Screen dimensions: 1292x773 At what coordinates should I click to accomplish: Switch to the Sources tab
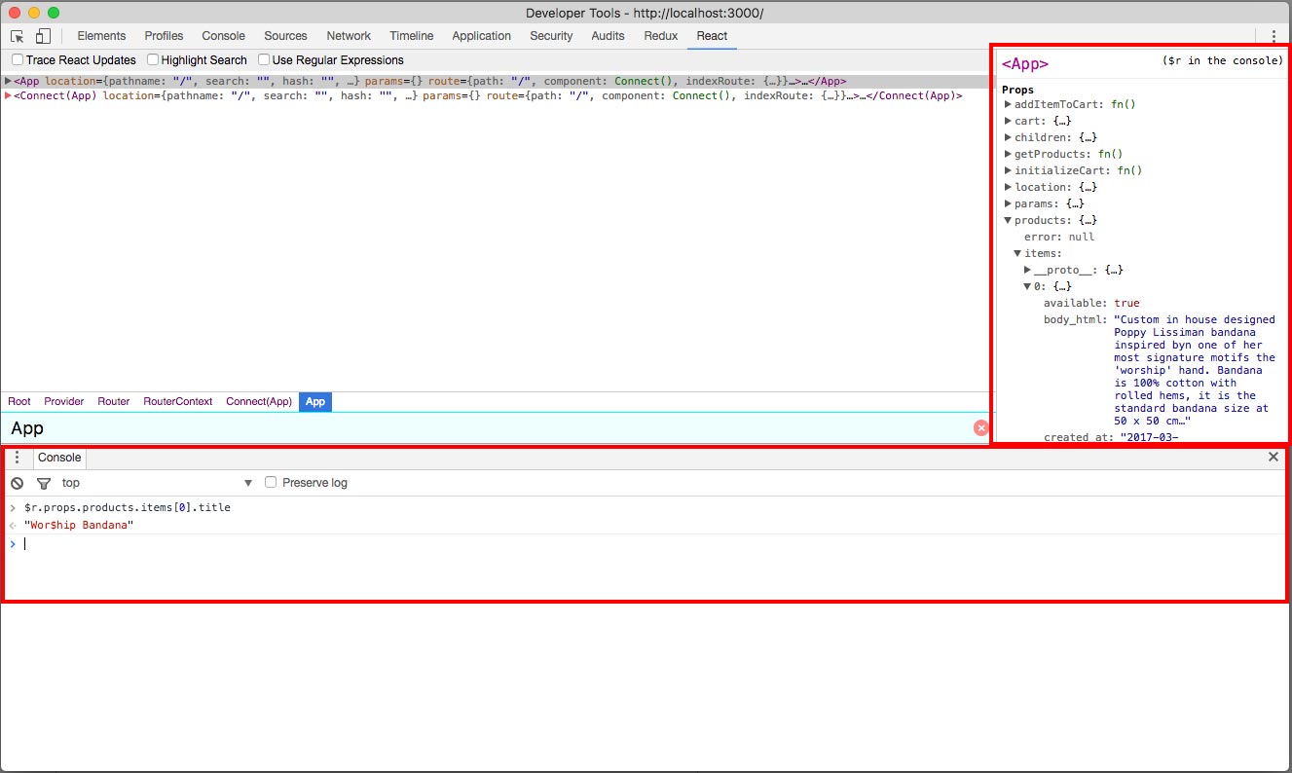tap(285, 36)
